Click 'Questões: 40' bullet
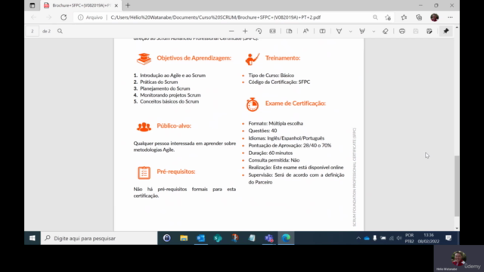Viewport: 484px width, 272px height. coord(262,131)
